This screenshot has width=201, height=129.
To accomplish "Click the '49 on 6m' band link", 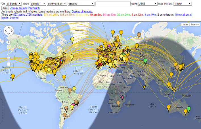I will click(96, 14).
